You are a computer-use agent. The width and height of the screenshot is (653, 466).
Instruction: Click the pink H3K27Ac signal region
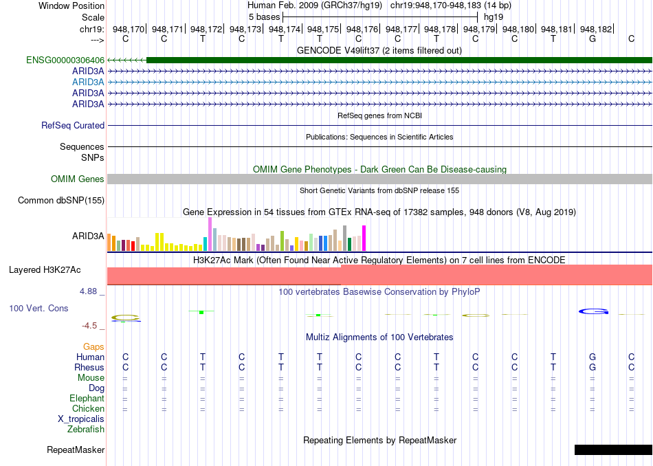click(x=380, y=275)
